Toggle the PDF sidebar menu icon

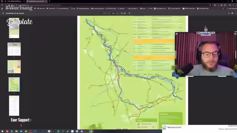click(3, 13)
